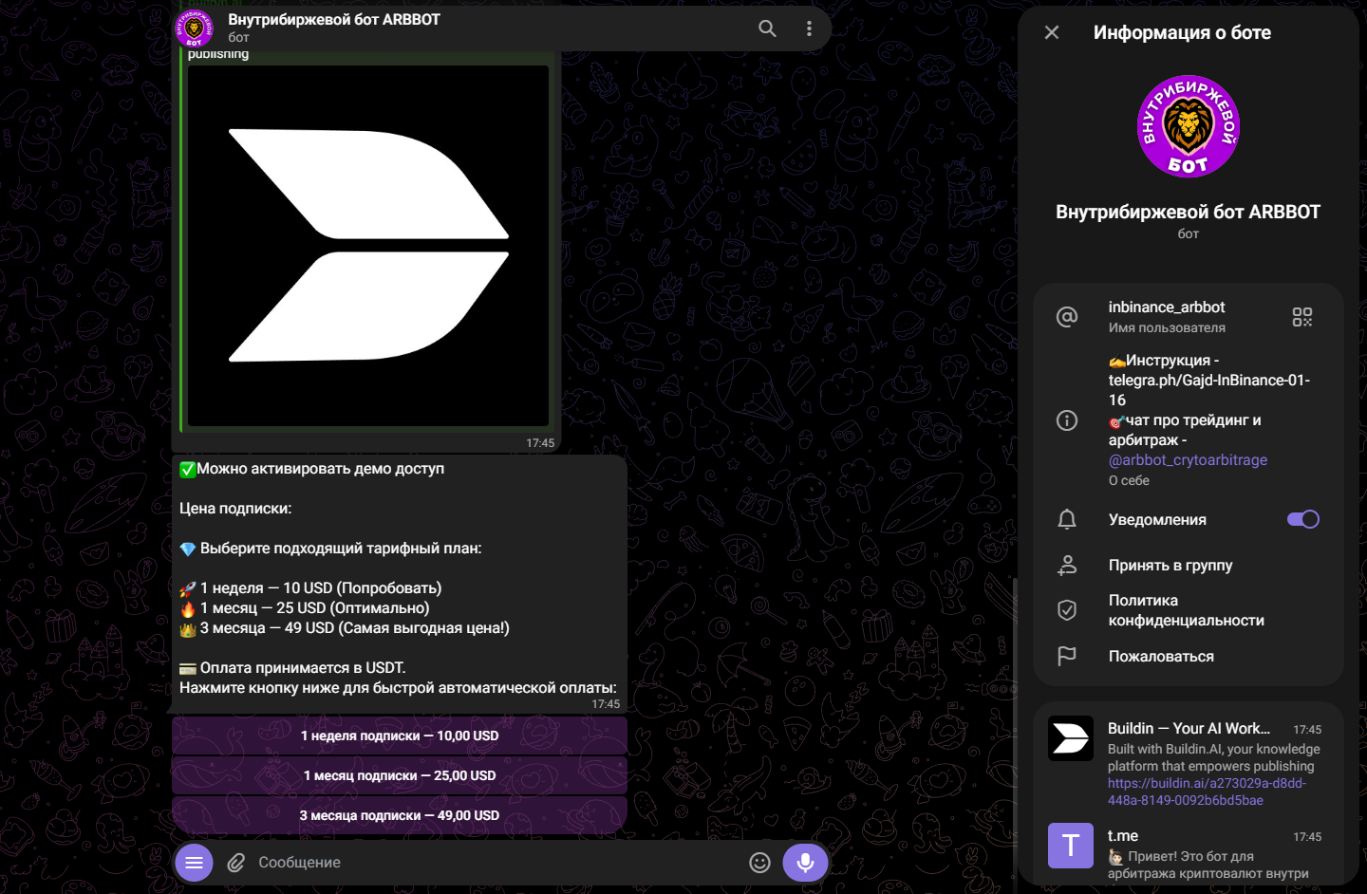
Task: Click the Buildin logo thumbnail in shared links
Action: 1071,738
